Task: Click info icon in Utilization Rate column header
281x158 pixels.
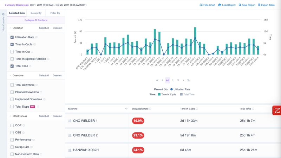Action: [150, 109]
